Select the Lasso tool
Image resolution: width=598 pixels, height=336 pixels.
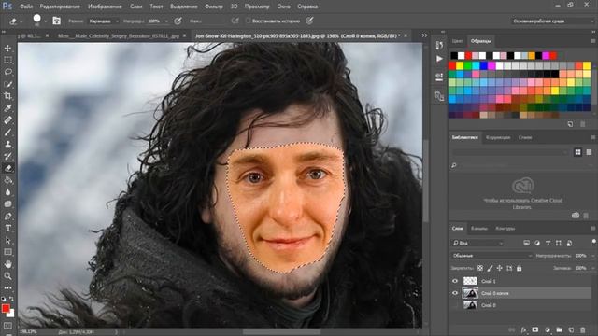(8, 72)
